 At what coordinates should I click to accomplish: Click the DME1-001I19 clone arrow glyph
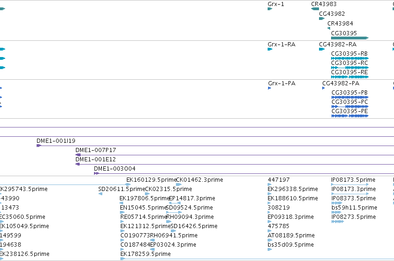(39, 146)
